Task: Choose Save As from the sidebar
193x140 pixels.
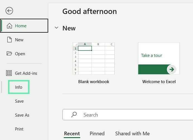Action: tap(22, 115)
